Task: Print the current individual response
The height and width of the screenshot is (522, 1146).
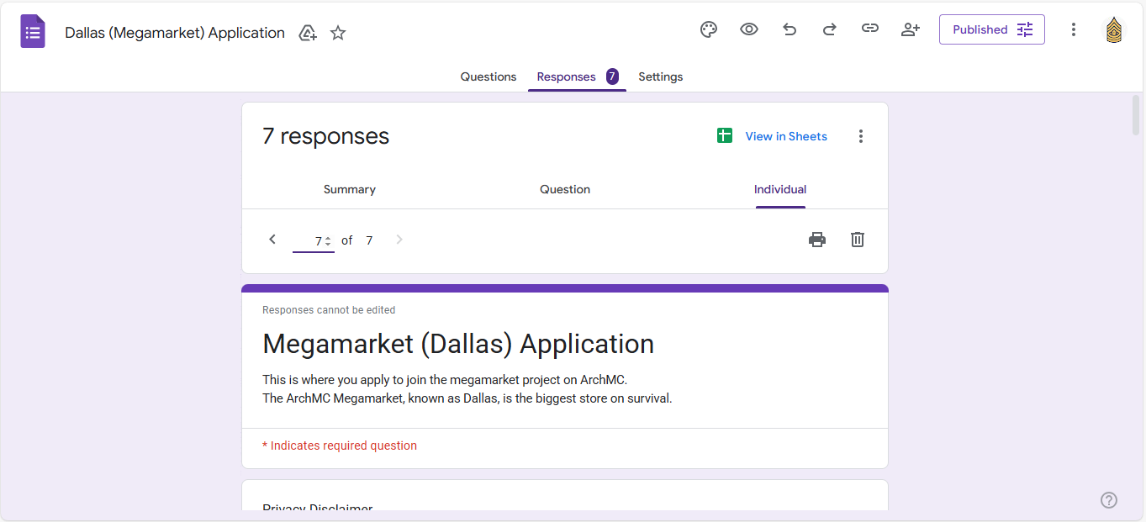Action: coord(817,240)
